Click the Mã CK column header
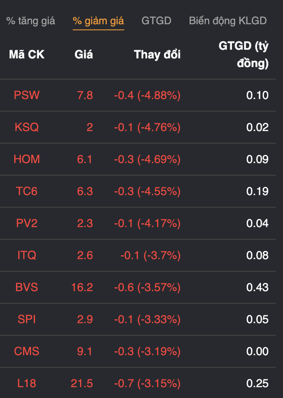The image size is (283, 398). (x=27, y=54)
